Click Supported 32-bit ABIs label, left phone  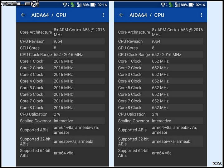coord(35,141)
